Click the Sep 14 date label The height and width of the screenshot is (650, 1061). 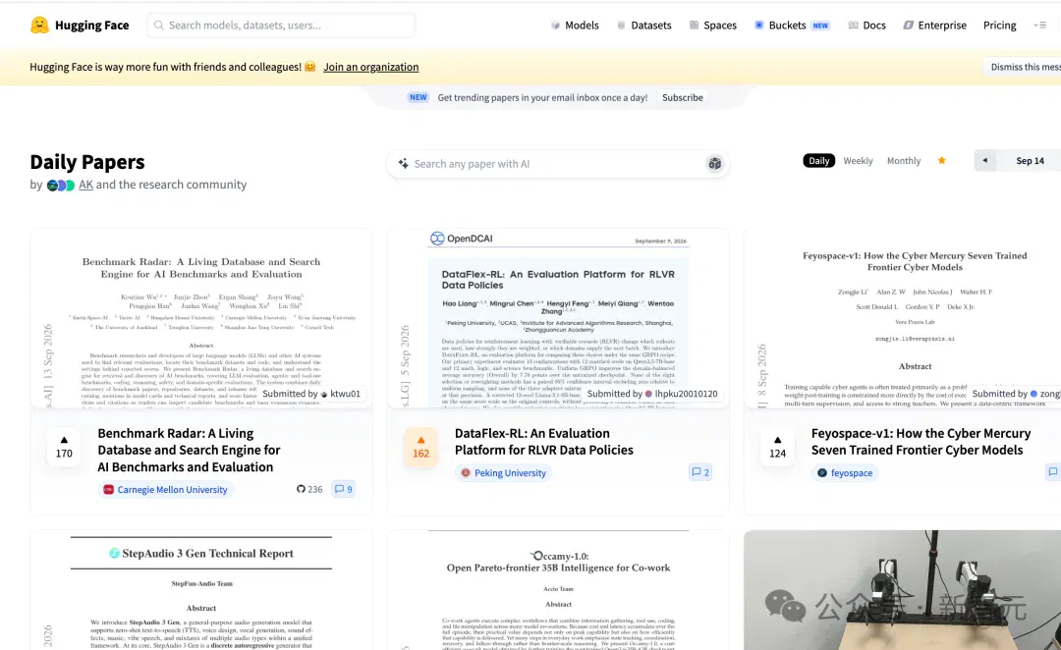[x=1030, y=160]
